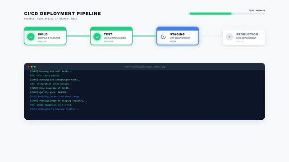Click log line 'Unit tests passed.'
Screen dimensions: 289x162
click(45, 76)
